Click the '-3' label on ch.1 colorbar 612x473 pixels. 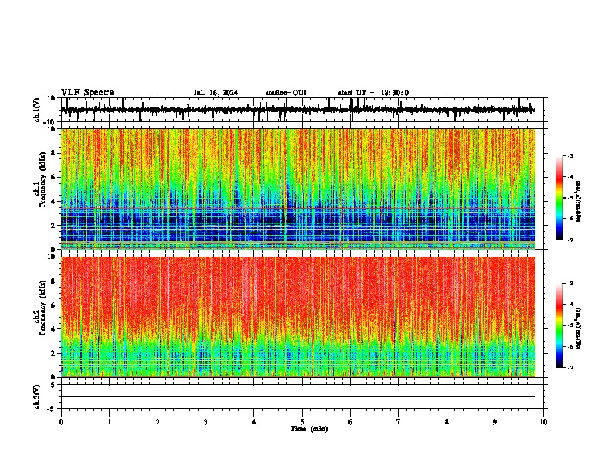[x=569, y=155]
